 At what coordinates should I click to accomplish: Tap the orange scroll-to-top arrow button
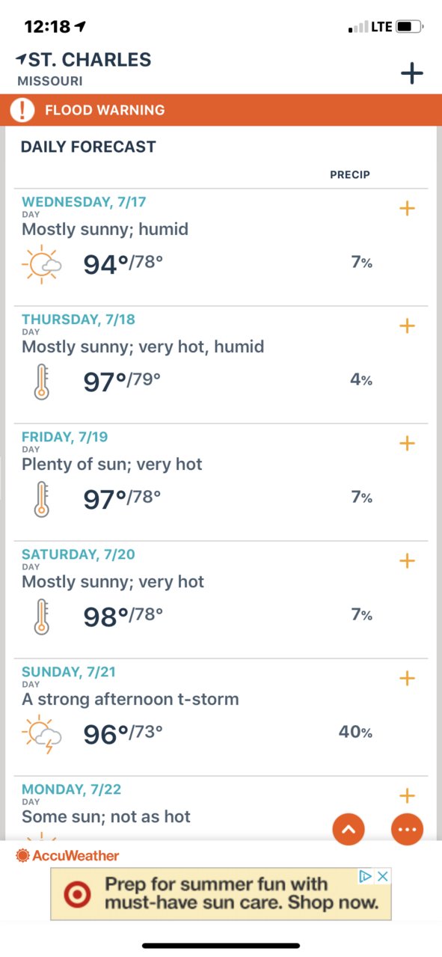(x=349, y=829)
